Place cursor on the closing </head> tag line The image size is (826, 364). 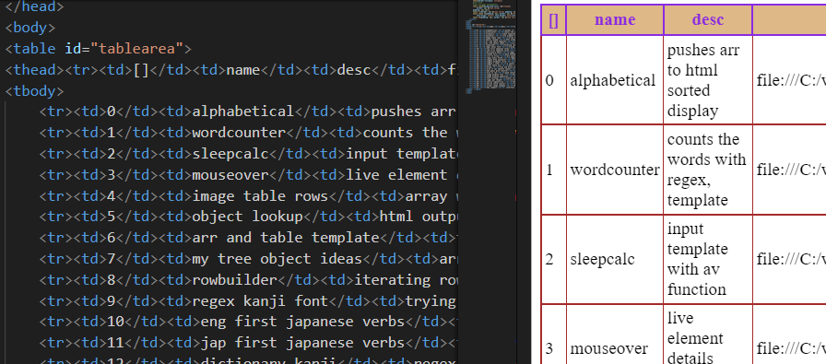(34, 6)
